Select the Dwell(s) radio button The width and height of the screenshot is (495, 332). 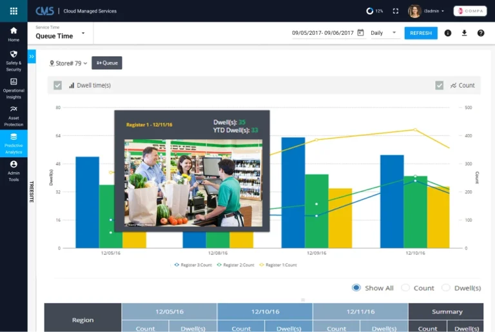tap(446, 288)
